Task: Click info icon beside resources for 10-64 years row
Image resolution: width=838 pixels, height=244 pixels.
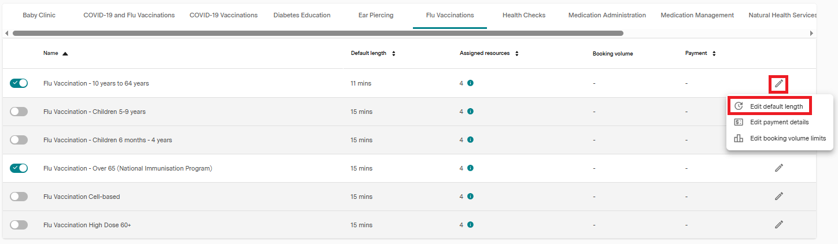Action: (470, 83)
